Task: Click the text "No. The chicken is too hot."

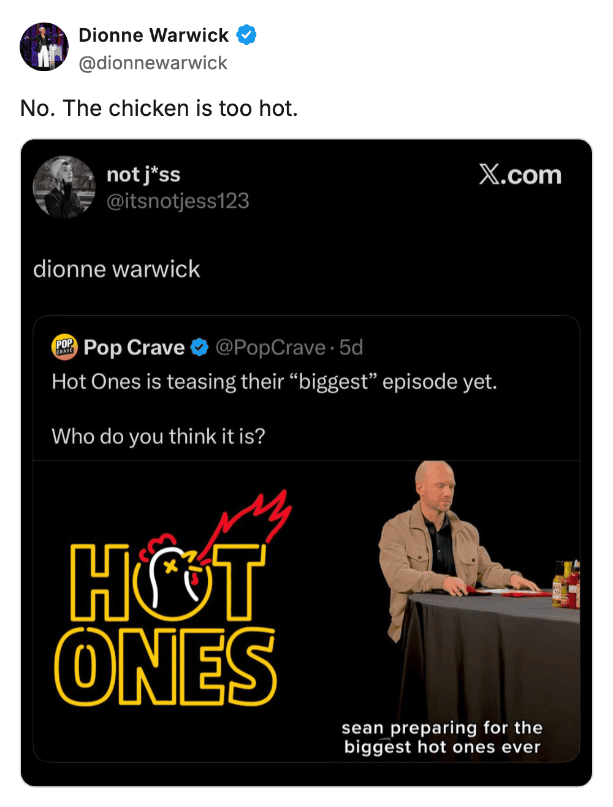Action: pyautogui.click(x=159, y=109)
